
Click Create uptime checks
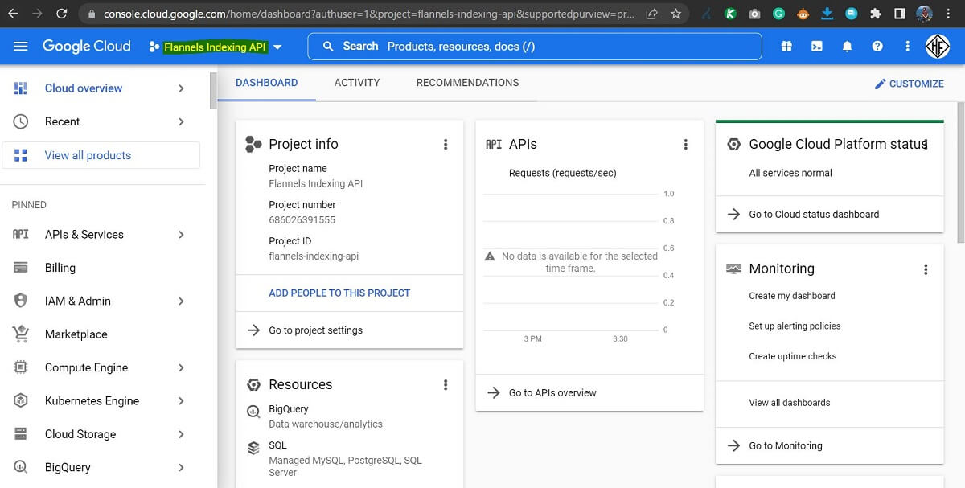click(x=793, y=356)
